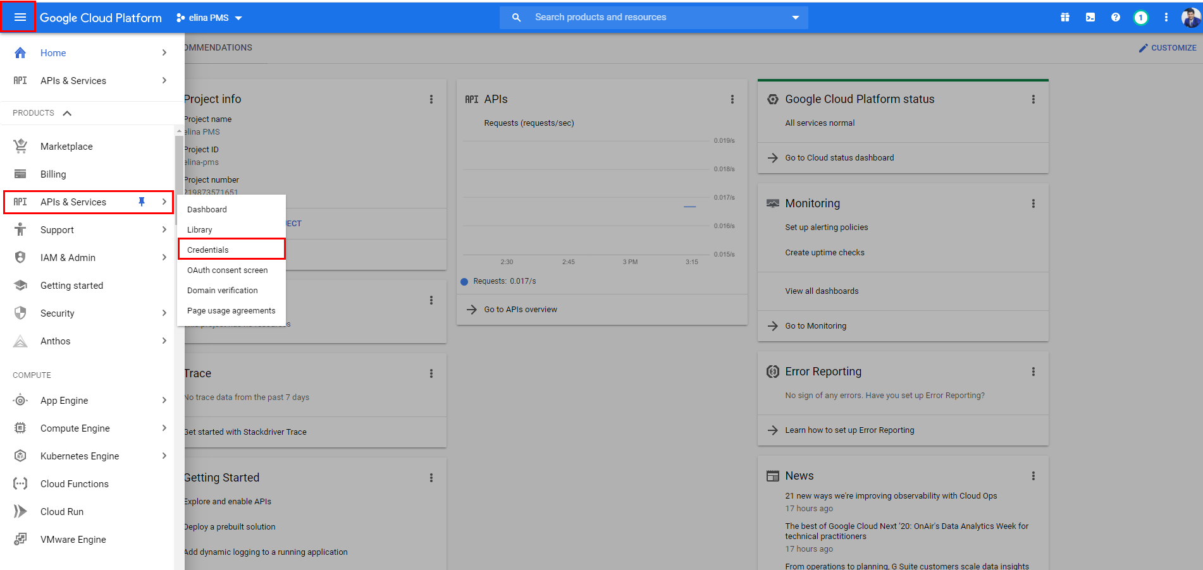Screen dimensions: 1203x570
Task: Click the Cloud Run arrows icon
Action: (x=20, y=511)
